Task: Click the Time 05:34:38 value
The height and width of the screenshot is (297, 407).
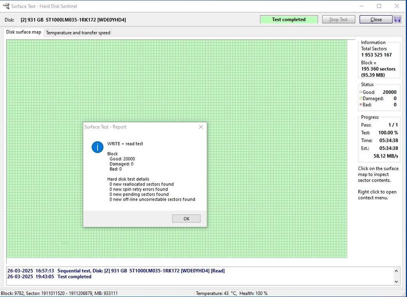Action: [x=389, y=140]
